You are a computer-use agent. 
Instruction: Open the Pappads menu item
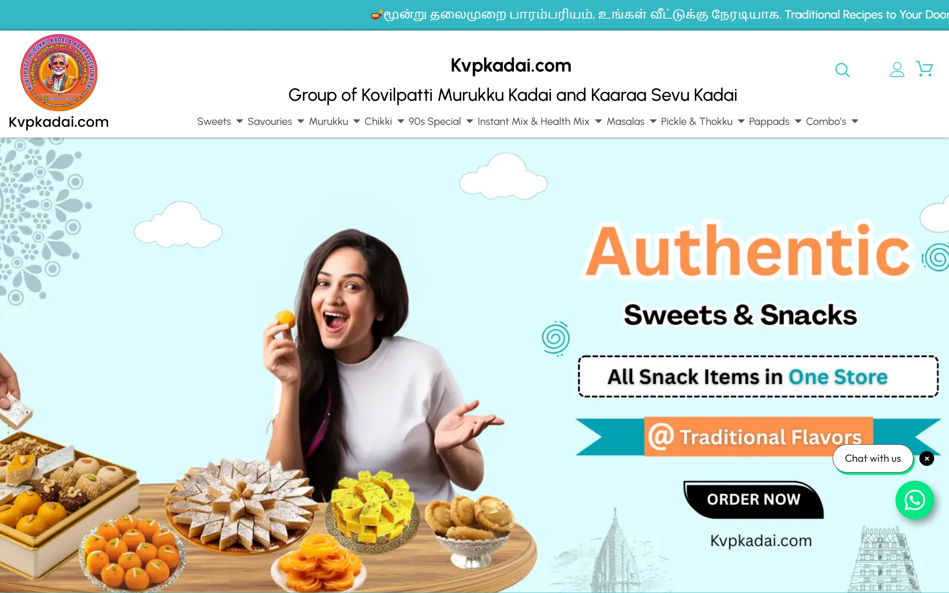point(769,122)
